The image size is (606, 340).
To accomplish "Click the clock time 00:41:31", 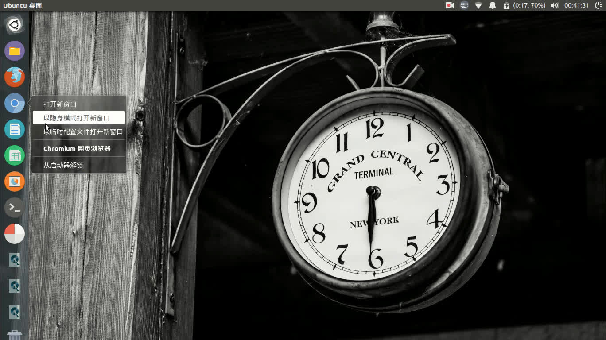I will pyautogui.click(x=576, y=5).
